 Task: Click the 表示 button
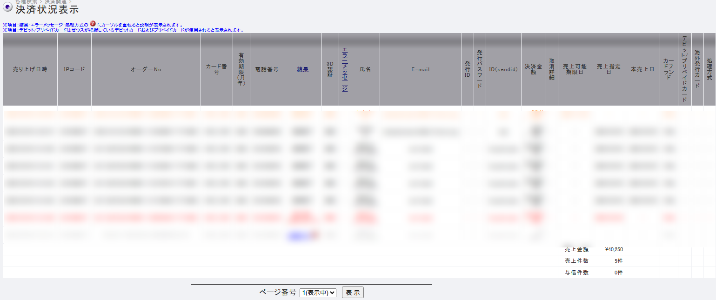pyautogui.click(x=353, y=293)
